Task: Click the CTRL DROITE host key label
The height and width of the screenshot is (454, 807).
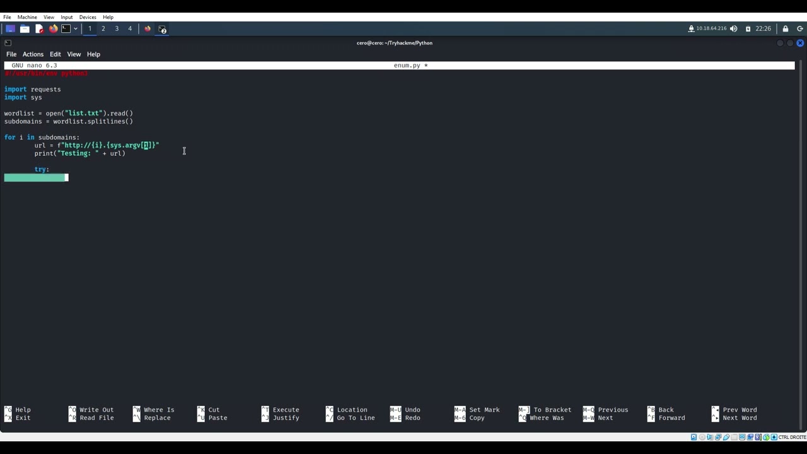Action: [x=792, y=437]
